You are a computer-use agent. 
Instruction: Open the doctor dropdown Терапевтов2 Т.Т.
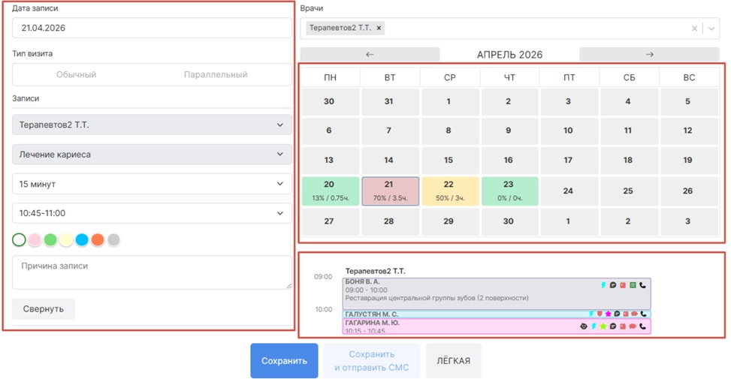152,125
